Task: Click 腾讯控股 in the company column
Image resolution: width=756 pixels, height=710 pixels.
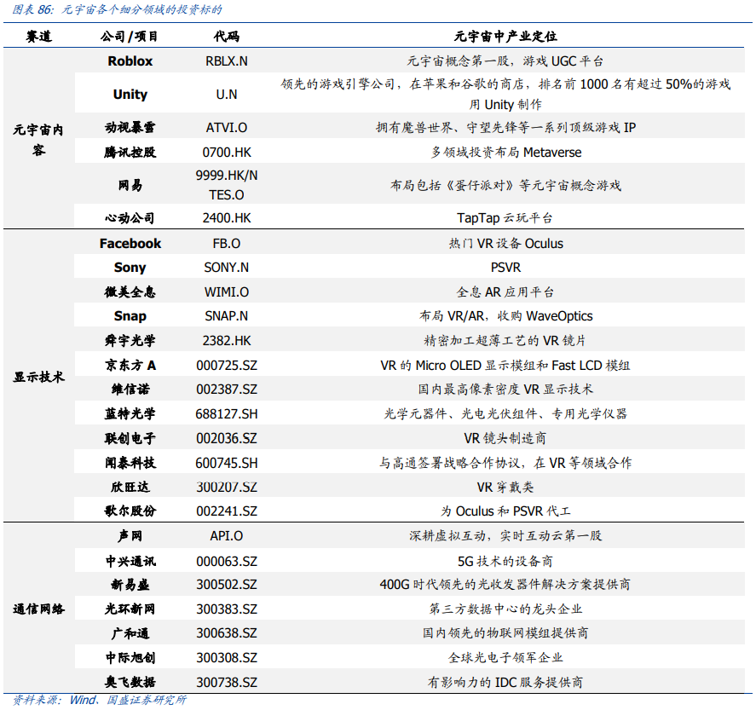Action: 130,153
